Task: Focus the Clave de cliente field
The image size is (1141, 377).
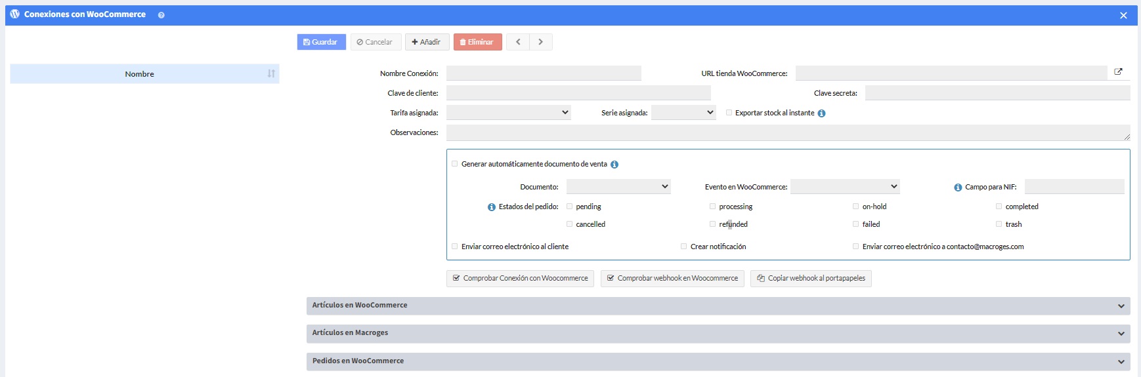Action: [x=578, y=93]
